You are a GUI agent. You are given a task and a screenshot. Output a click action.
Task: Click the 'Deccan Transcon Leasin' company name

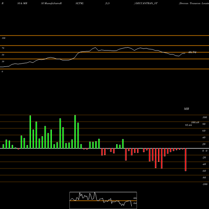194,3
